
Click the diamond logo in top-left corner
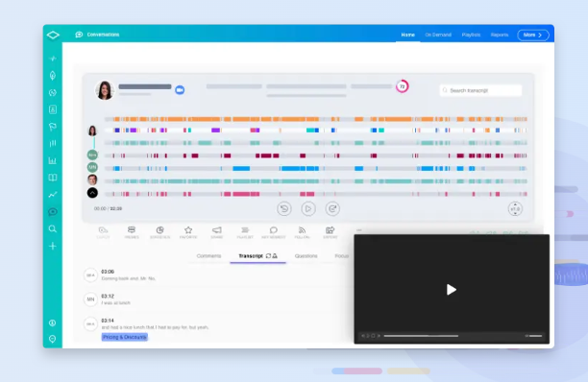53,35
